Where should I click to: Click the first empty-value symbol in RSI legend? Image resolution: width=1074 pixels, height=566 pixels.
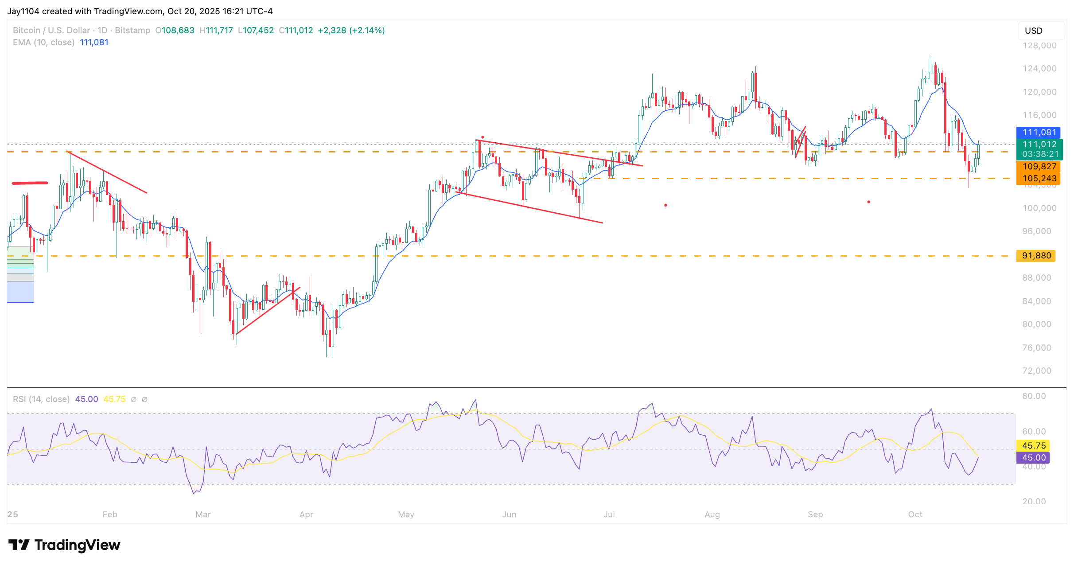click(134, 399)
